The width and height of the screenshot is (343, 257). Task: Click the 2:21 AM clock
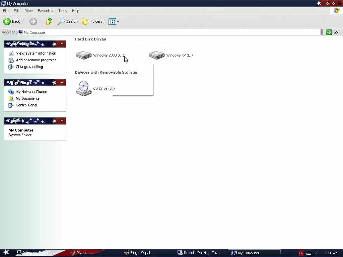tap(331, 253)
